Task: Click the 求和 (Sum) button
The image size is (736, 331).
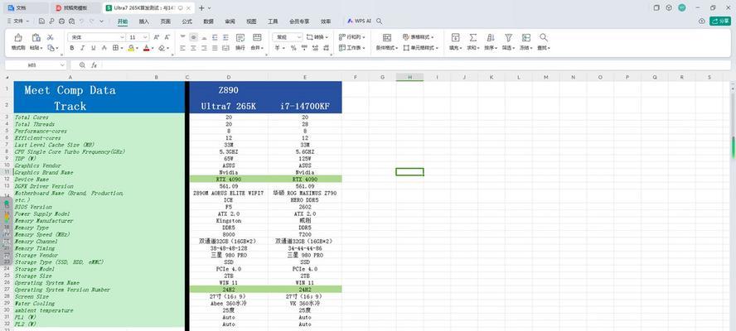Action: pyautogui.click(x=472, y=41)
